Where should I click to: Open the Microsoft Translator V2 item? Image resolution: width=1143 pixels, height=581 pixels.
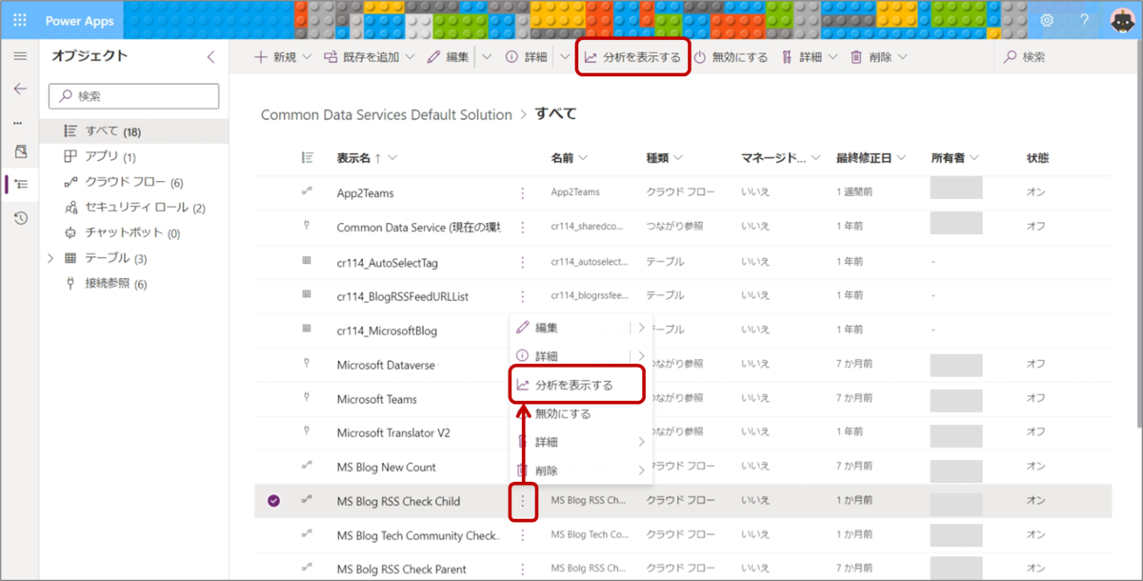pyautogui.click(x=393, y=432)
